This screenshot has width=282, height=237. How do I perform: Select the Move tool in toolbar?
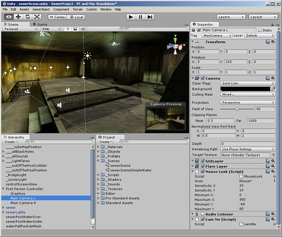[18, 17]
